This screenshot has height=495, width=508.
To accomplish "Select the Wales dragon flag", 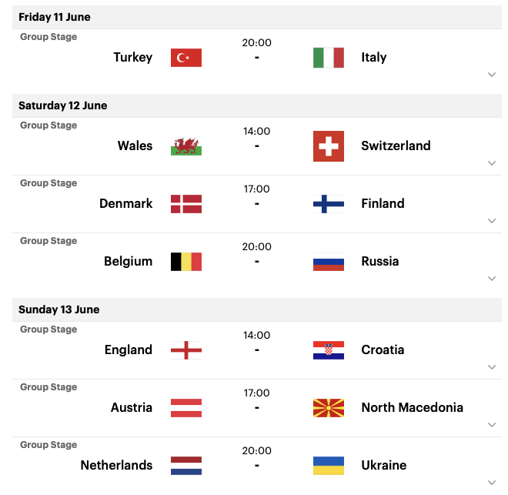I will pyautogui.click(x=186, y=146).
